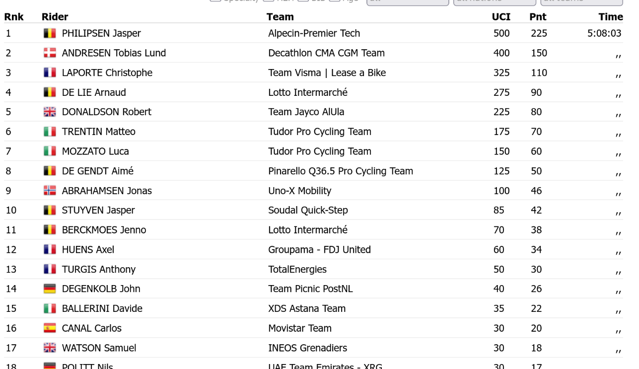Open MOZZATO Luca's rider link
Viewport: 639px width, 369px height.
click(x=95, y=151)
